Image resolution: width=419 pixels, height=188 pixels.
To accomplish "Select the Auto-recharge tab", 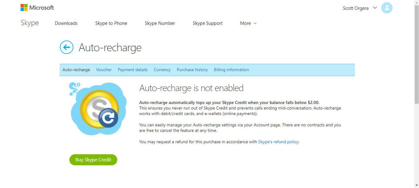I will [x=76, y=70].
